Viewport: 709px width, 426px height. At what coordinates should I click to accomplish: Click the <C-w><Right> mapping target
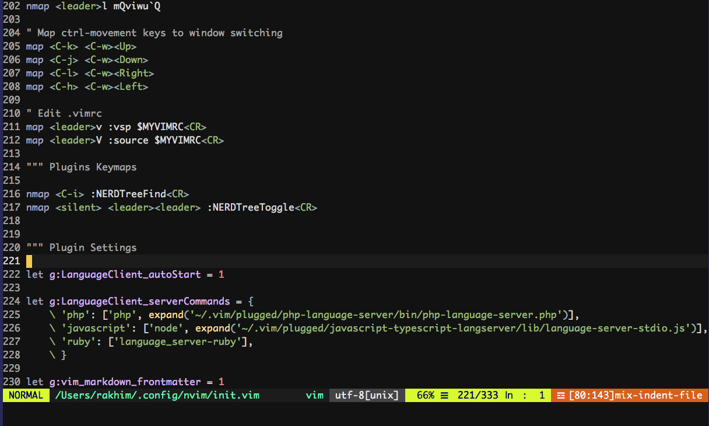click(x=119, y=73)
